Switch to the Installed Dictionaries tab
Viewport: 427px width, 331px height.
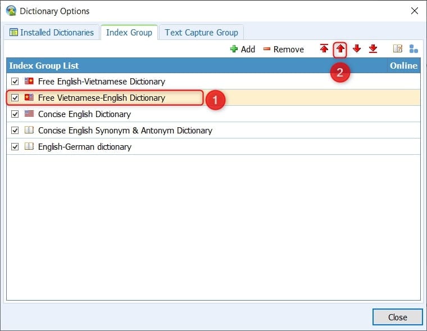tap(52, 33)
